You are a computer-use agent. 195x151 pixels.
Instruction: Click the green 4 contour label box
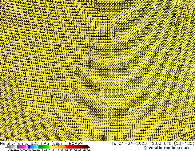point(132,110)
